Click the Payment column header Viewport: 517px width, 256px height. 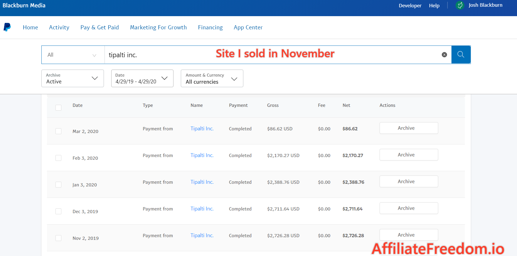[238, 105]
